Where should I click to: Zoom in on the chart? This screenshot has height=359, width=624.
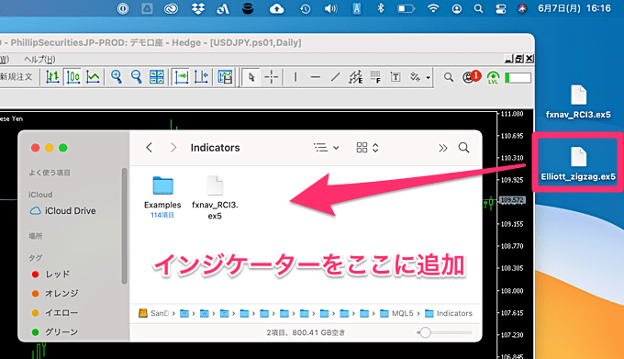(117, 77)
